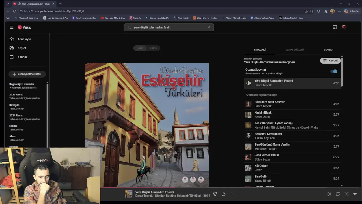This screenshot has height=204, width=362.
Task: Click the YouTube Music logo
Action: [24, 27]
